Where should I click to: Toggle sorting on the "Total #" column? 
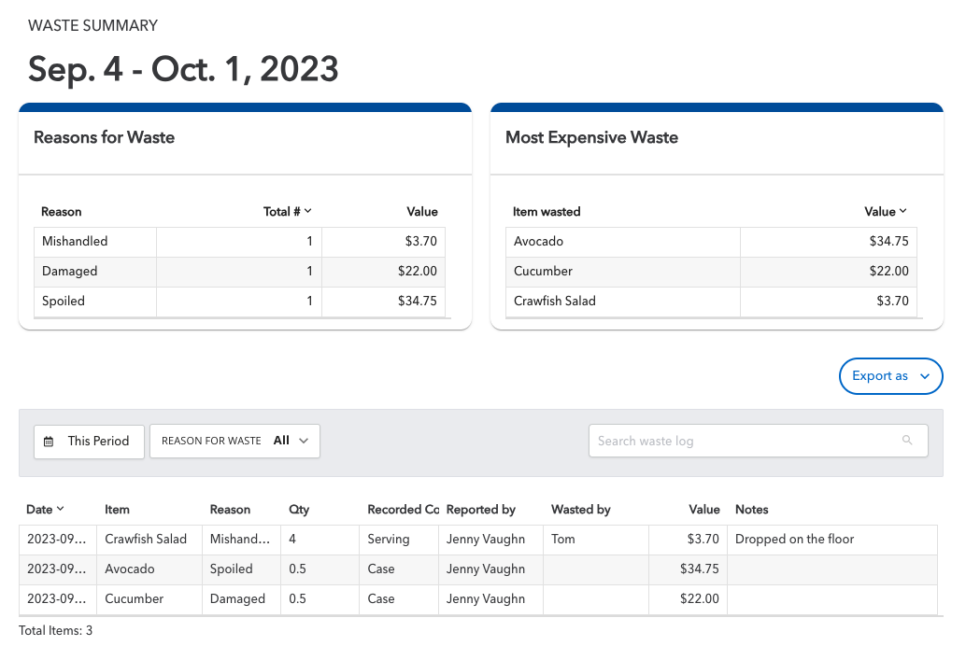287,211
